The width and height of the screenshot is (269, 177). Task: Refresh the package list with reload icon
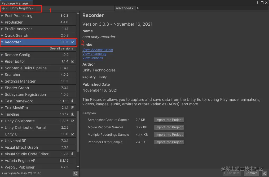point(76,173)
